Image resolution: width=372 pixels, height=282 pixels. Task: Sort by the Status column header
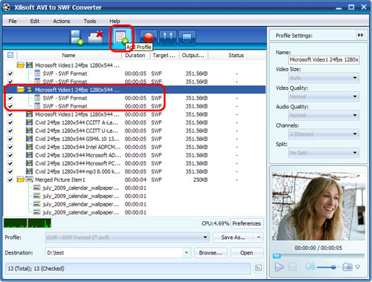coord(236,55)
